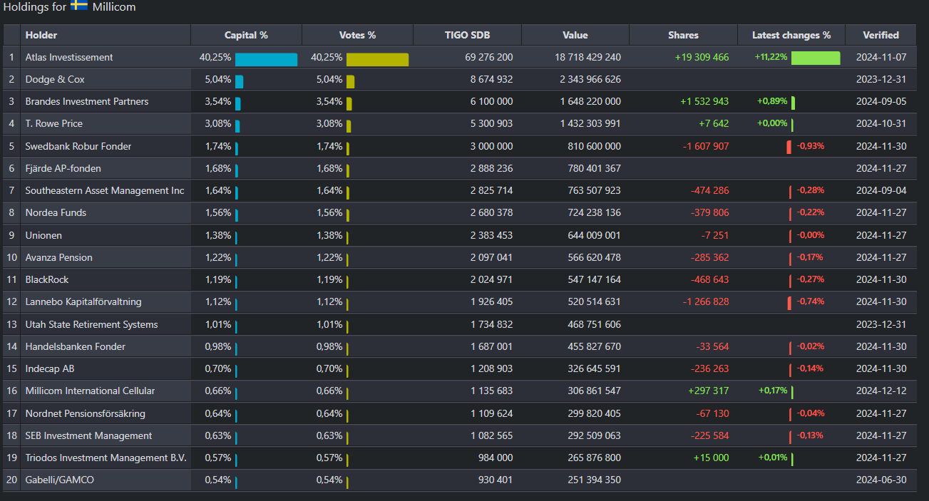This screenshot has width=929, height=501.
Task: Open holder Millicom International Cellular
Action: coord(90,391)
